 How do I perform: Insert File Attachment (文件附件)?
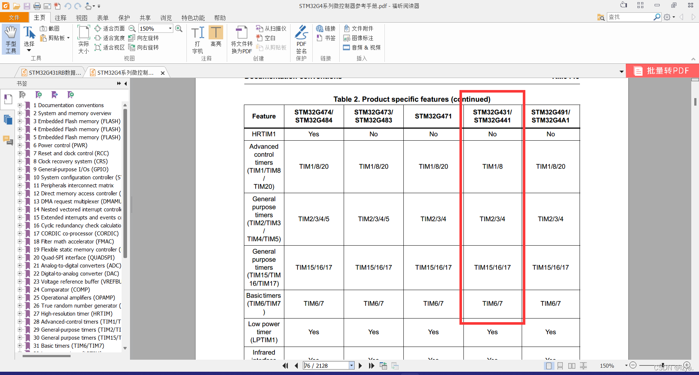(359, 28)
